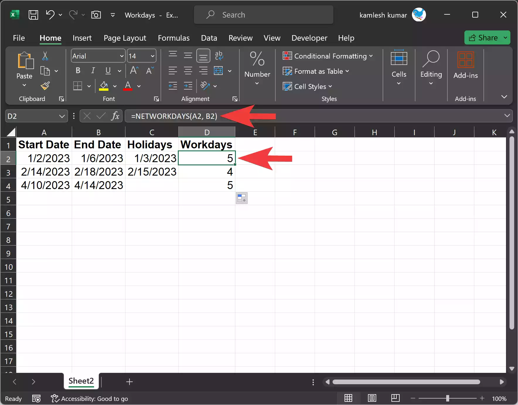Image resolution: width=518 pixels, height=405 pixels.
Task: Click the Cut scissors icon
Action: [45, 56]
